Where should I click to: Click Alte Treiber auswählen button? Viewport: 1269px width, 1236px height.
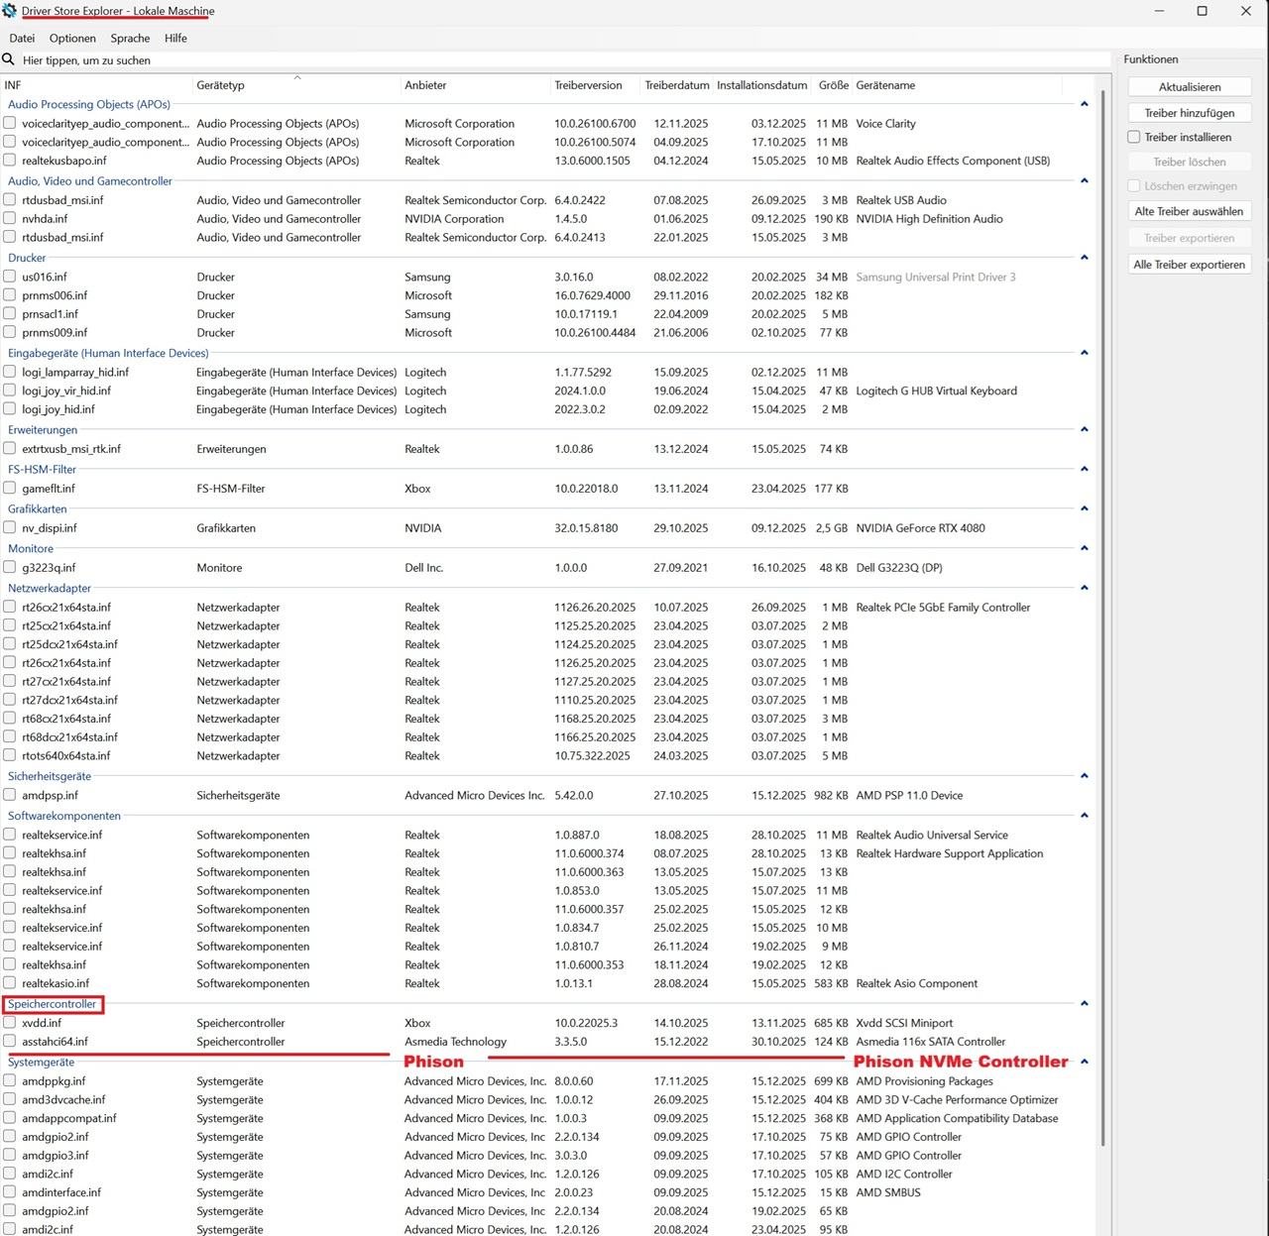click(1190, 211)
